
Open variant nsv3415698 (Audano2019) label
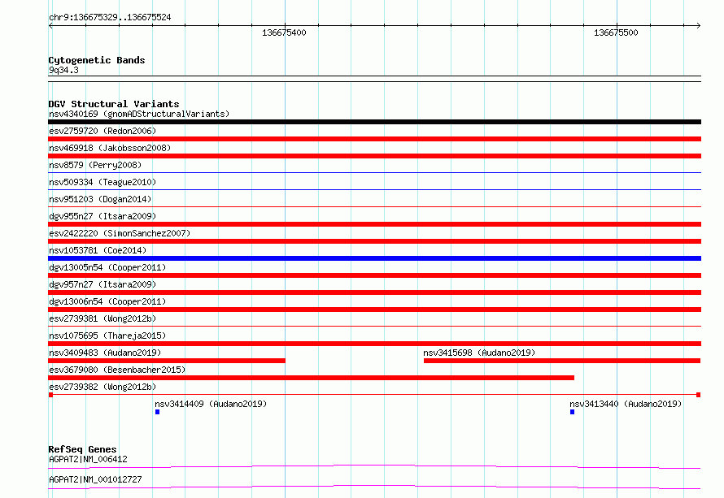[479, 353]
